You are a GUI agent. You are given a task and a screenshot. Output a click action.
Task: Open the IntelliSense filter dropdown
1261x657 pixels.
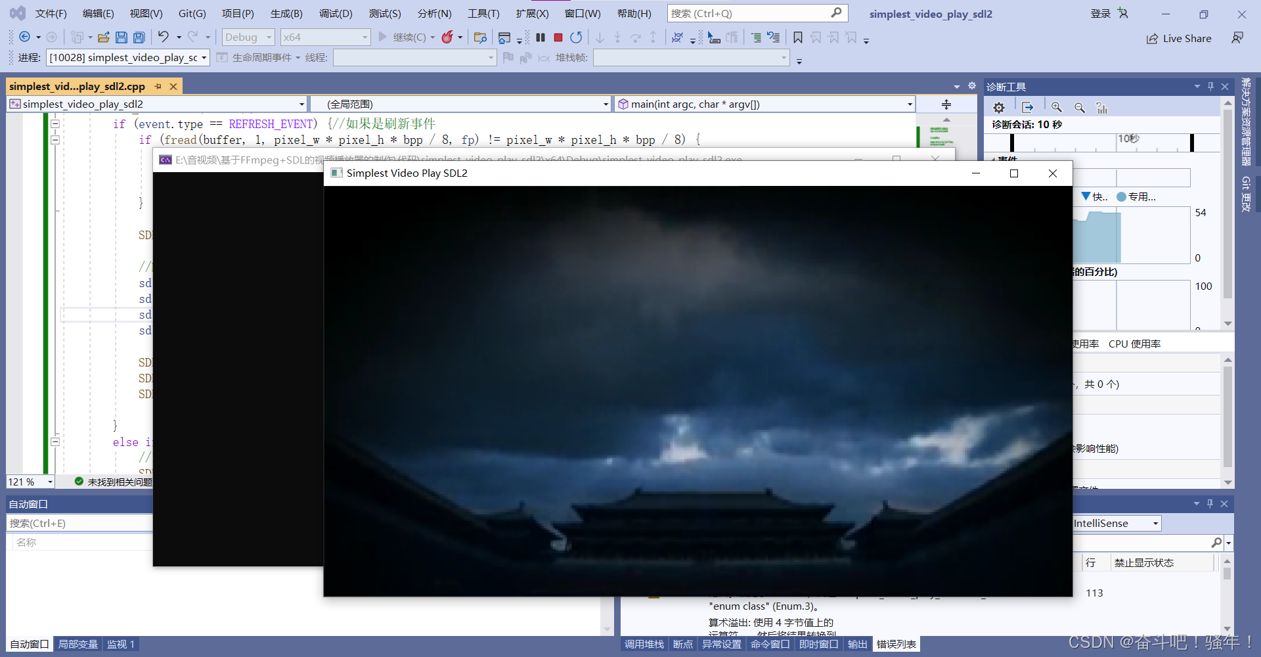click(1117, 524)
